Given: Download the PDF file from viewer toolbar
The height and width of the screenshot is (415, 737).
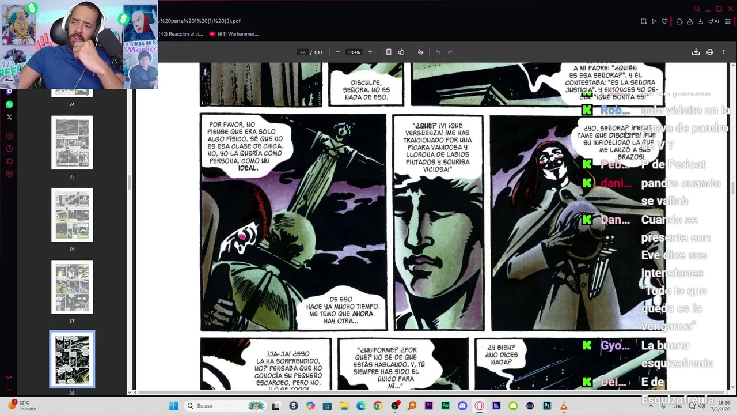Looking at the screenshot, I should point(696,52).
